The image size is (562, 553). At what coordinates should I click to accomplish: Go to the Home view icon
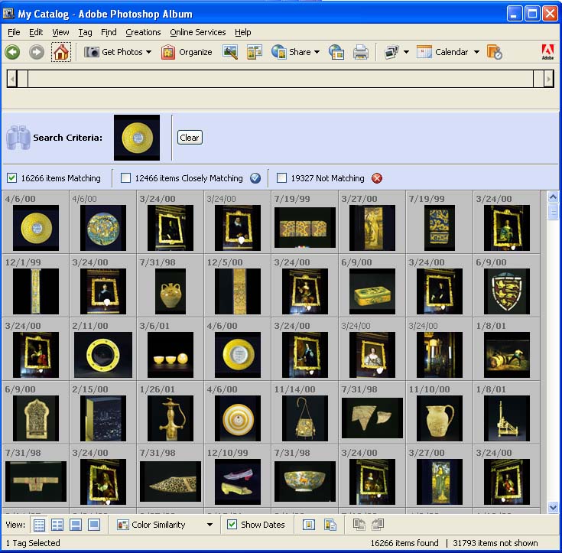tap(61, 52)
